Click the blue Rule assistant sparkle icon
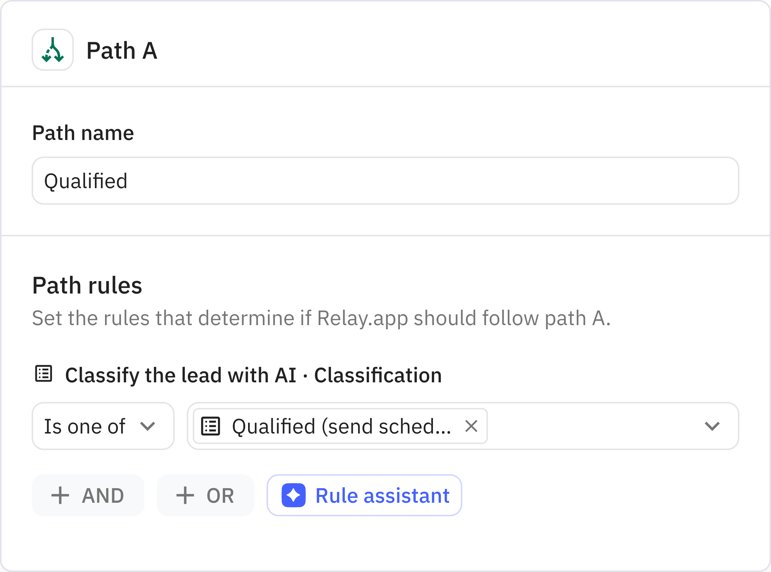The image size is (771, 572). pos(294,495)
